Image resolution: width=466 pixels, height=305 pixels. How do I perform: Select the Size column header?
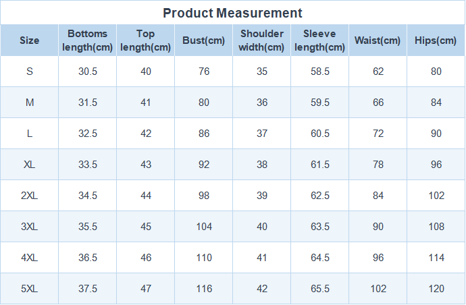coord(30,40)
